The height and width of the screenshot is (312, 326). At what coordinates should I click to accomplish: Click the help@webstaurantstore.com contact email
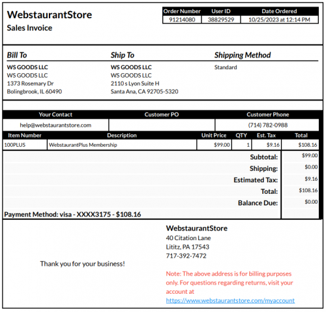(55, 125)
